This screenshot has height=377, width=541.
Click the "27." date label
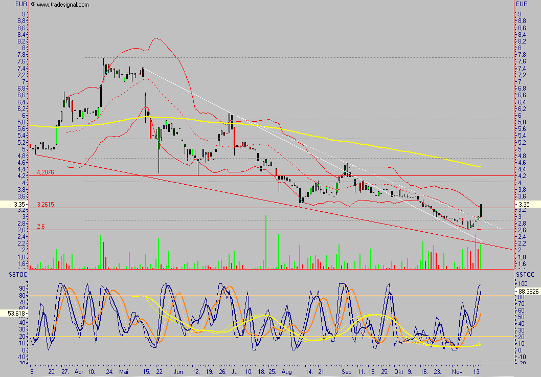(65, 372)
